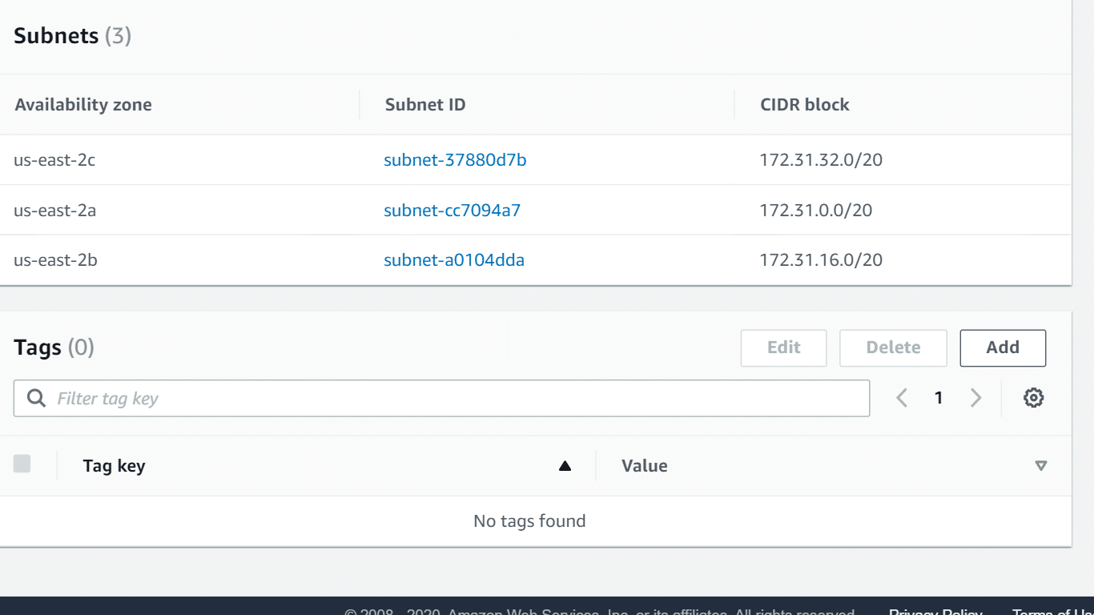Click the Delete button in Tags section
This screenshot has height=615, width=1094.
893,348
